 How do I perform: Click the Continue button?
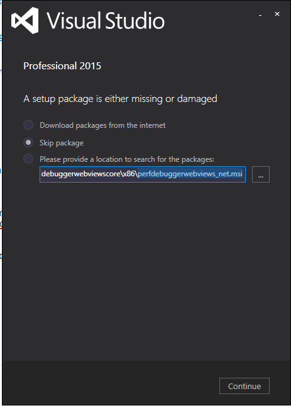point(244,386)
